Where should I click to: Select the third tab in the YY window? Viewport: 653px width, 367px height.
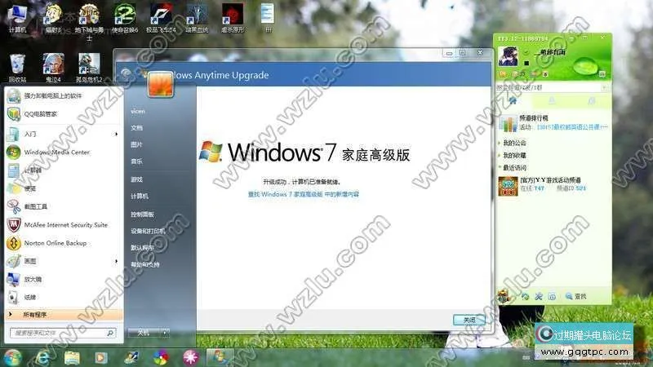[x=591, y=100]
